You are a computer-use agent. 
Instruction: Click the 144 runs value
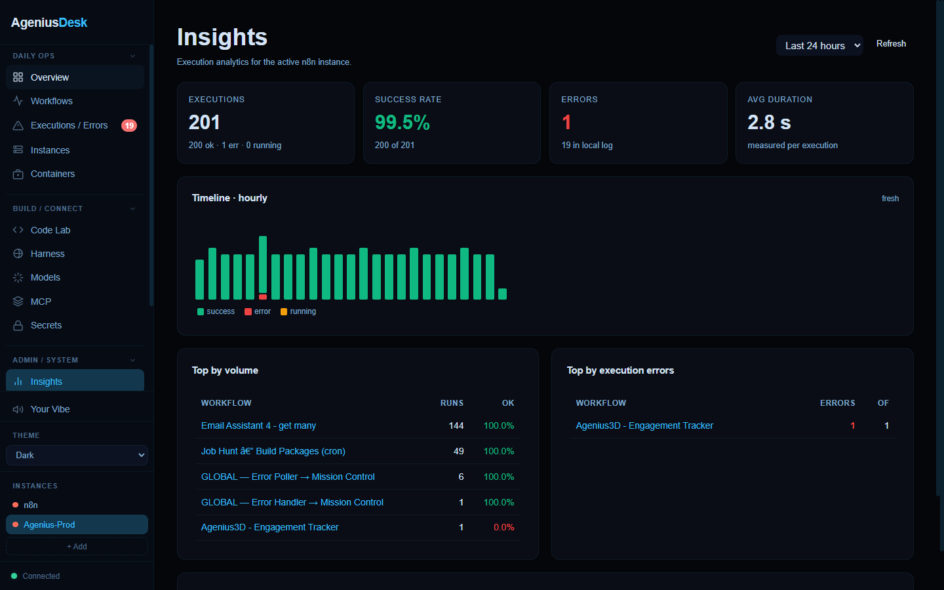pyautogui.click(x=456, y=425)
